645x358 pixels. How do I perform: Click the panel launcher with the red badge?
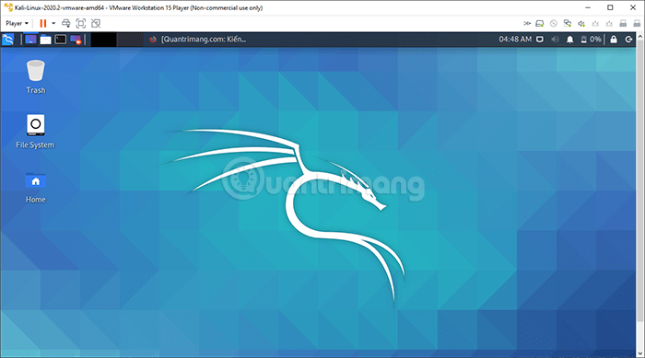tap(76, 40)
